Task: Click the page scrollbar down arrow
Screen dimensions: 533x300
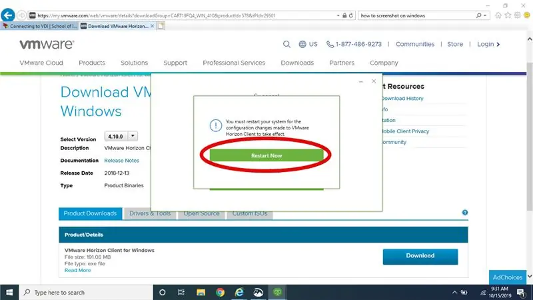Action: (530, 276)
